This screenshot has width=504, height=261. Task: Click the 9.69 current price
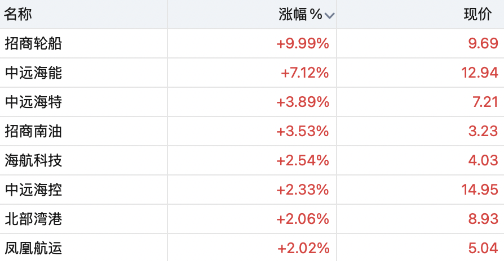pos(484,44)
